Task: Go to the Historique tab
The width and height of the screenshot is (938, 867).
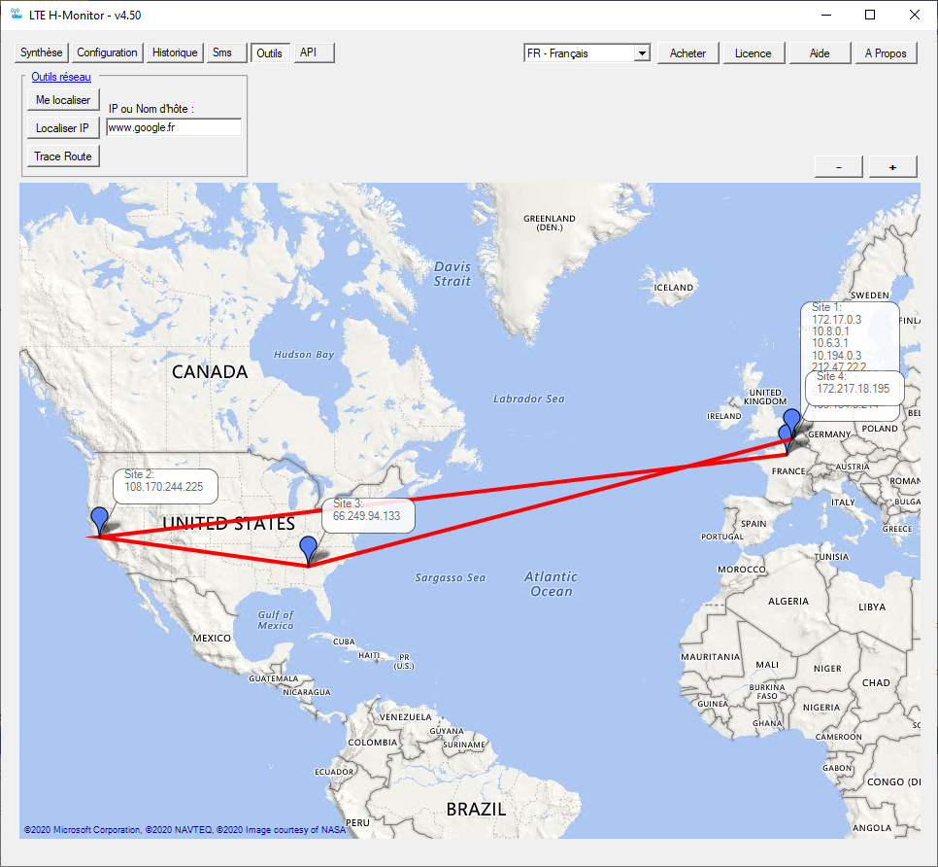Action: point(175,52)
